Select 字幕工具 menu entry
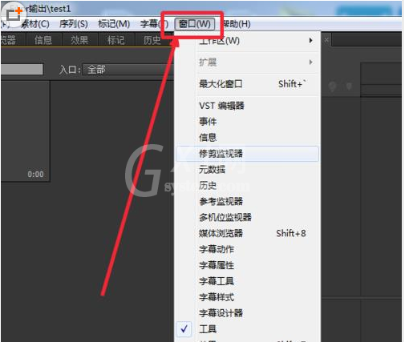The width and height of the screenshot is (405, 342). pos(247,281)
